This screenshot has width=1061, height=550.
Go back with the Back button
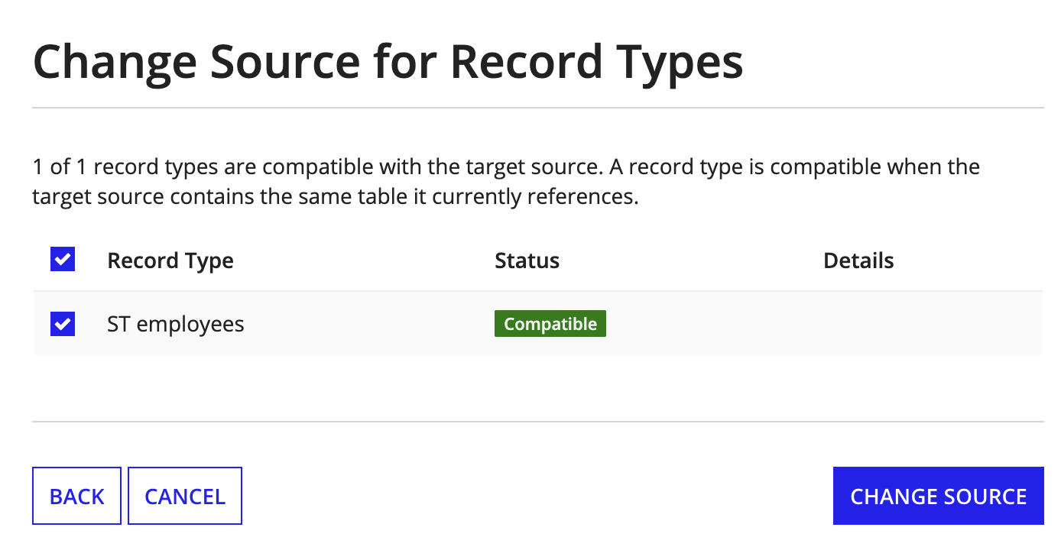(76, 497)
